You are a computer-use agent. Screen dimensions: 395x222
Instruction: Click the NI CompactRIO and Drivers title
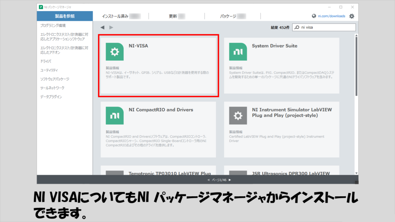(161, 110)
